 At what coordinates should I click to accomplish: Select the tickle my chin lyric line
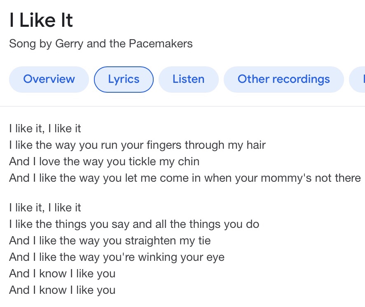(104, 162)
